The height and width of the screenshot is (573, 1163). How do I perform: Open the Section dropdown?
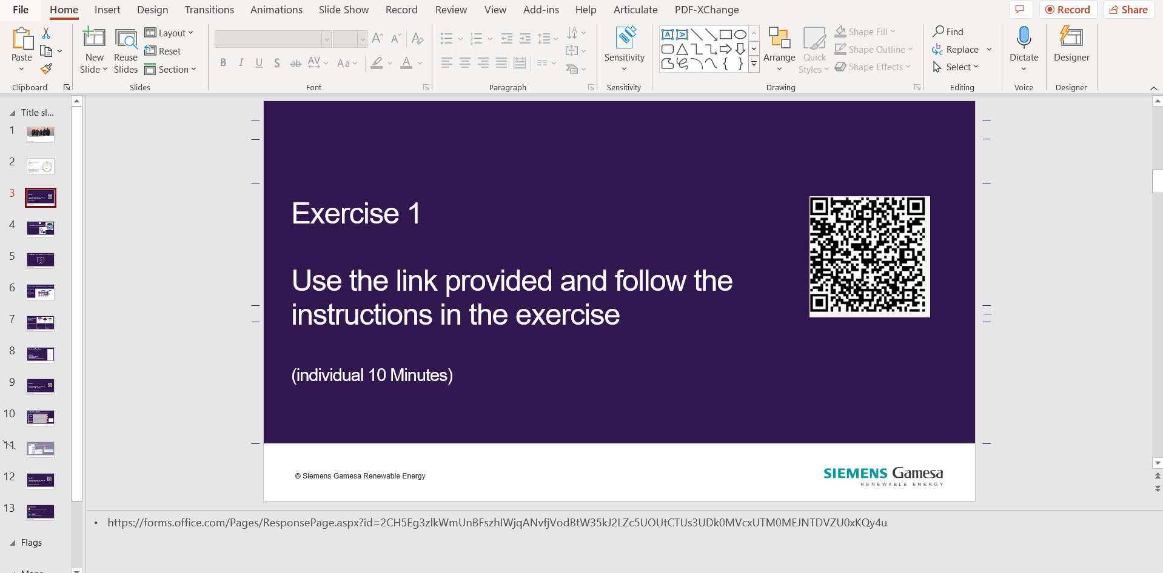(x=170, y=70)
